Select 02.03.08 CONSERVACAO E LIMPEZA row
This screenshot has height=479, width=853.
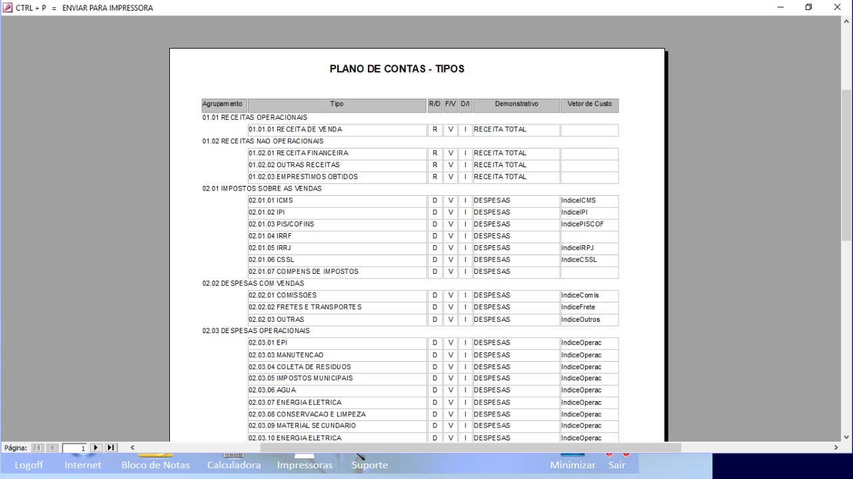pyautogui.click(x=433, y=414)
